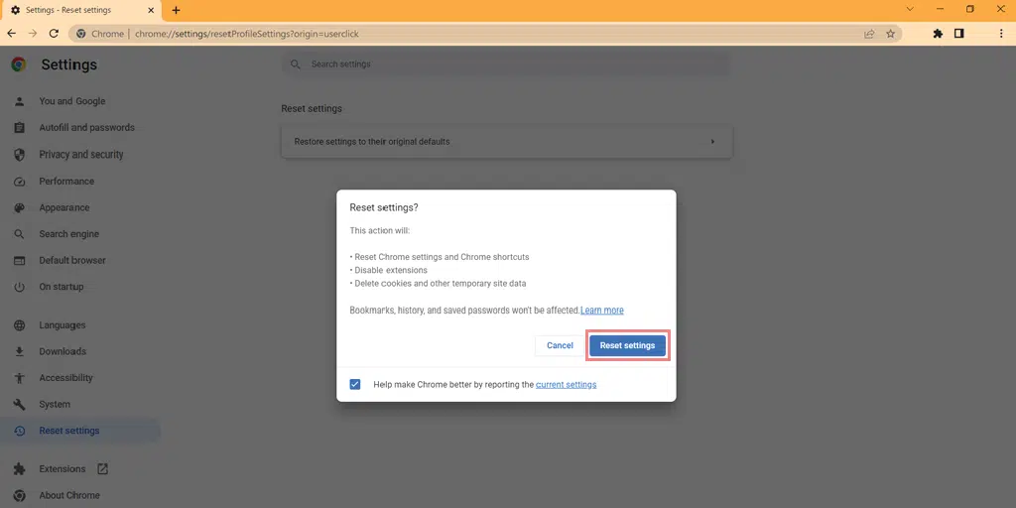The image size is (1016, 508).
Task: Open the tab search chevron in title bar
Action: click(909, 9)
